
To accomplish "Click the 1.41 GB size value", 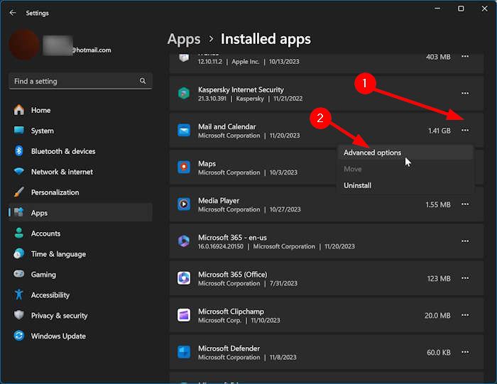I will coord(439,131).
